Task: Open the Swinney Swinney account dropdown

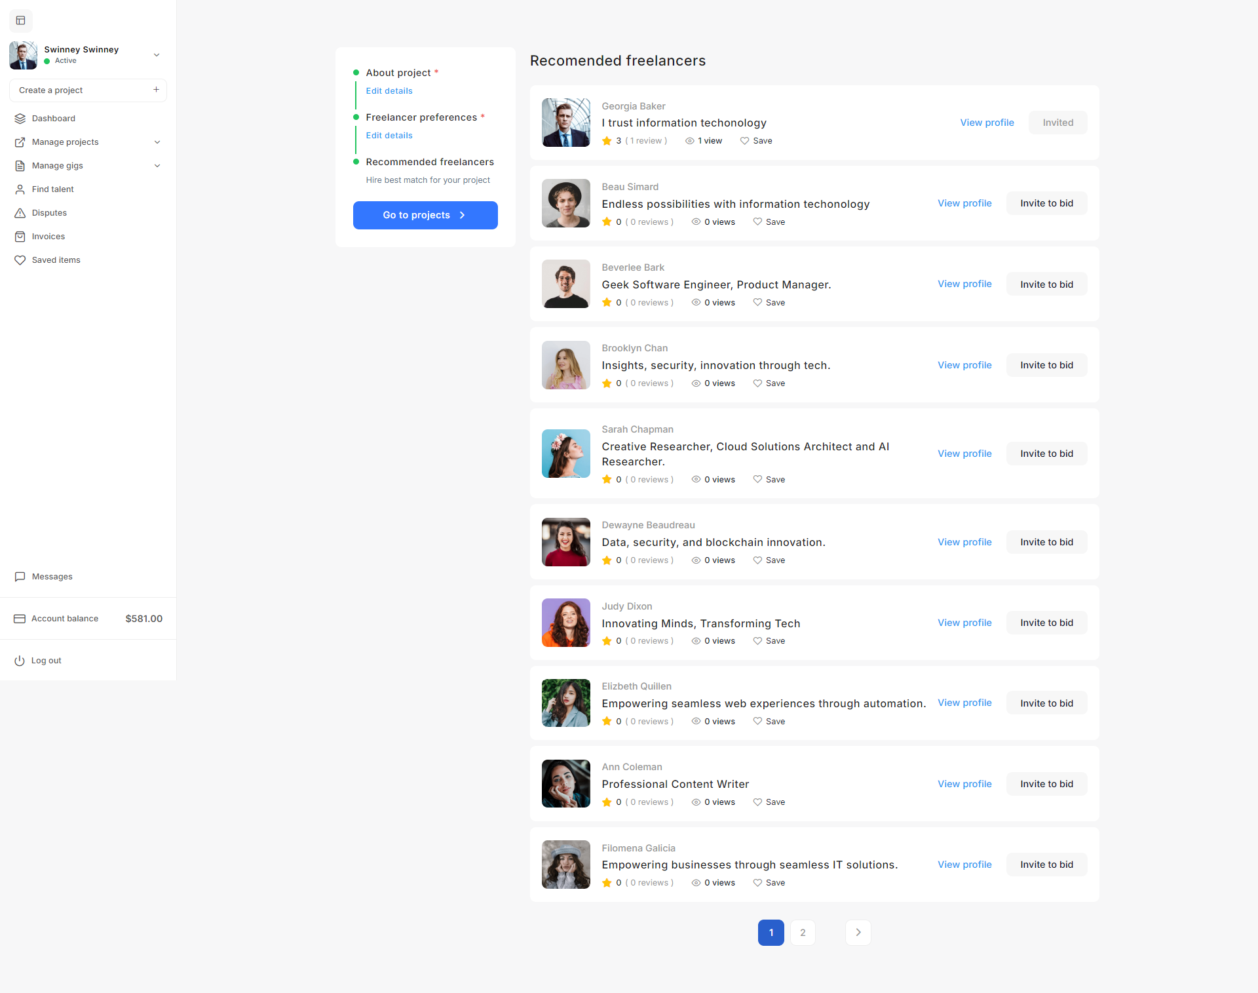Action: click(157, 55)
